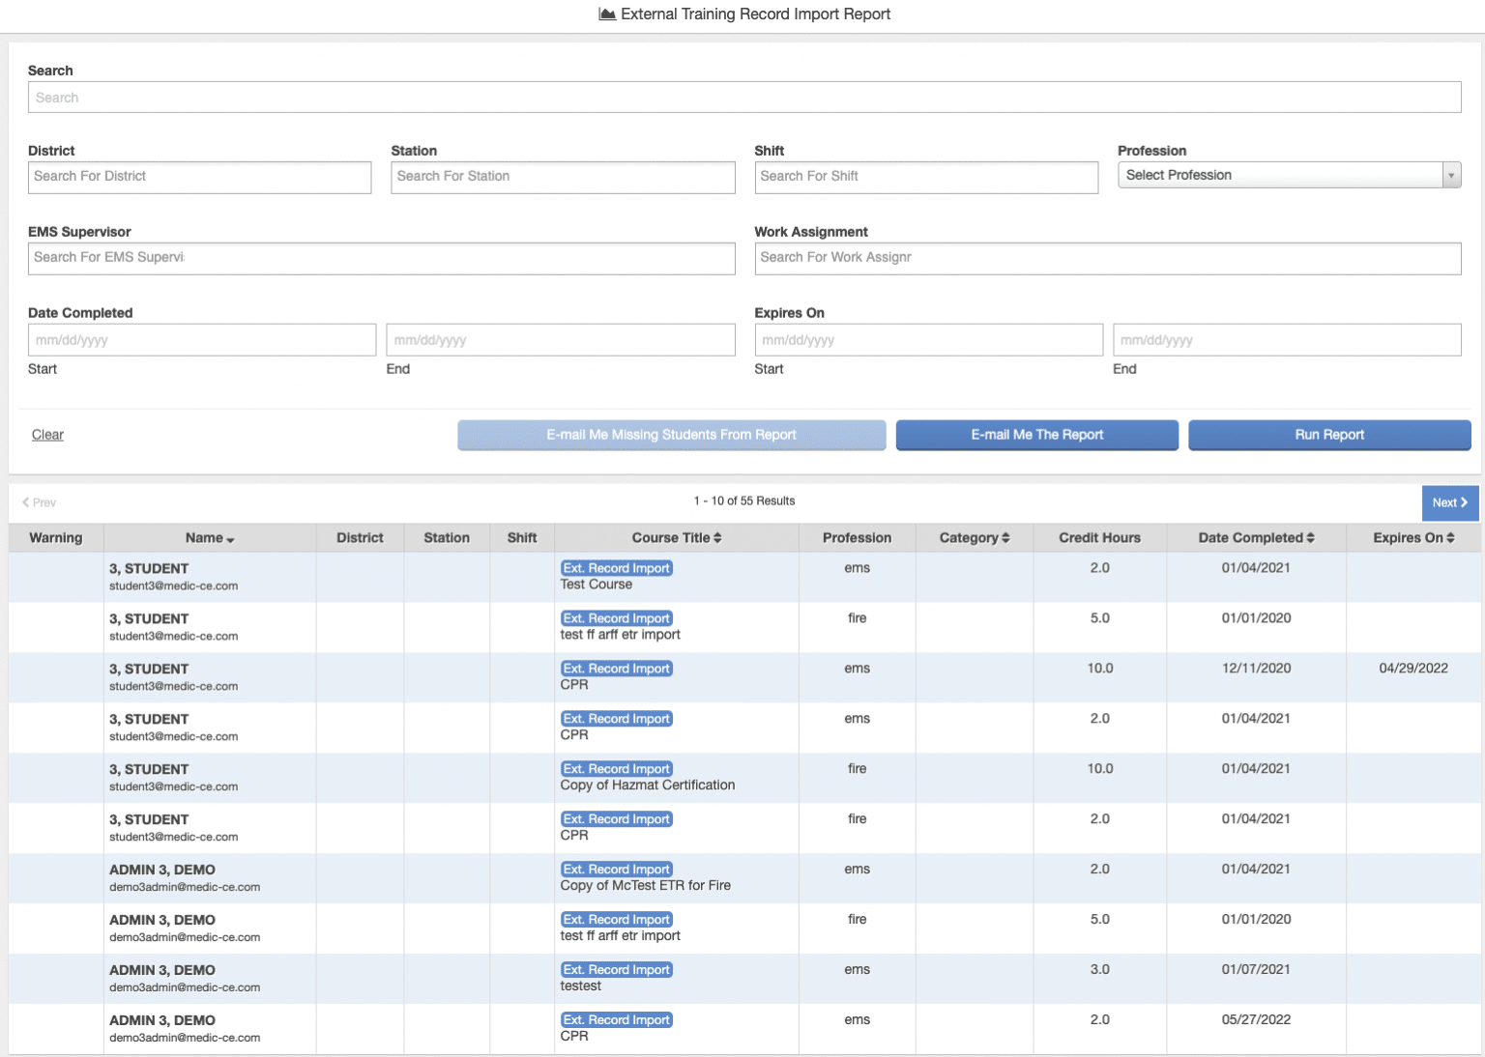Focus the Search For Station field
1485x1057 pixels.
point(563,177)
